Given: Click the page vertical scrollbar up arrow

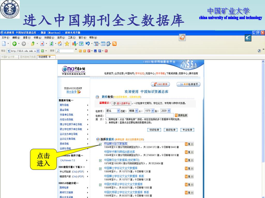Looking at the screenshot, I should (x=263, y=62).
